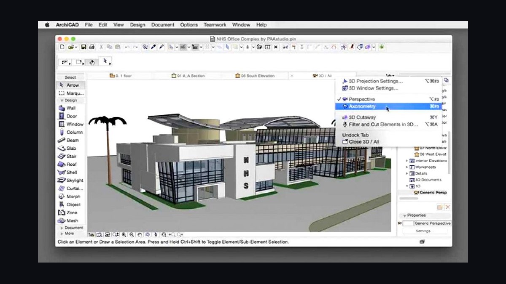Open the dropdown arrow beside Open folder icon
Screen dimensions: 506x284
76,48
